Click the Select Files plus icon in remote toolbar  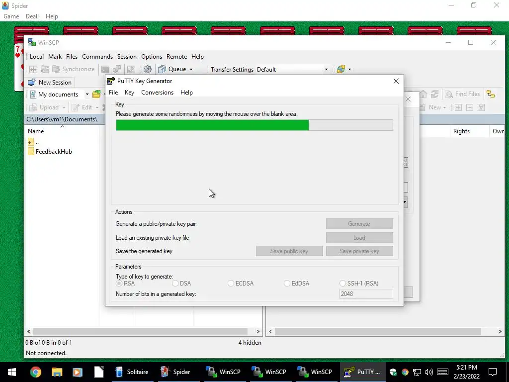click(x=458, y=107)
